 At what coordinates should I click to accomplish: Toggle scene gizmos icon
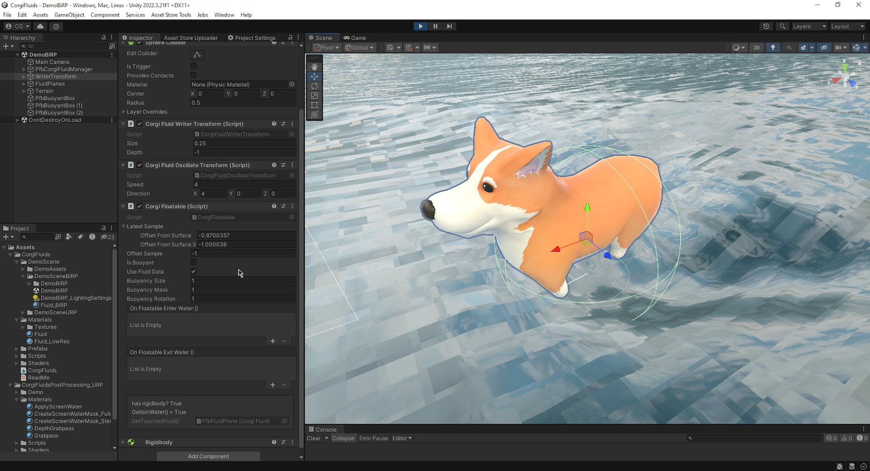tap(856, 48)
